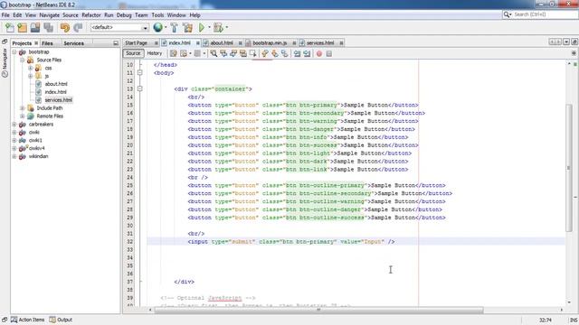Click the Save All toolbar icon
Viewport: 579px width, 325px height.
(x=48, y=28)
